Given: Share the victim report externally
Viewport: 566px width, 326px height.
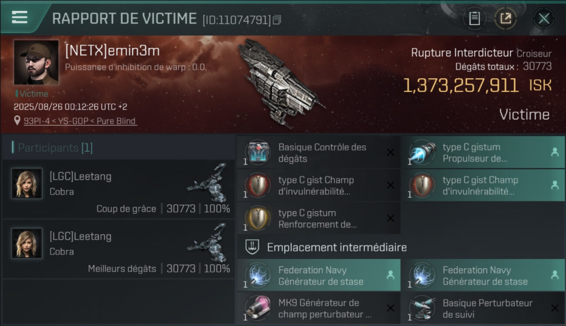Looking at the screenshot, I should coord(505,18).
